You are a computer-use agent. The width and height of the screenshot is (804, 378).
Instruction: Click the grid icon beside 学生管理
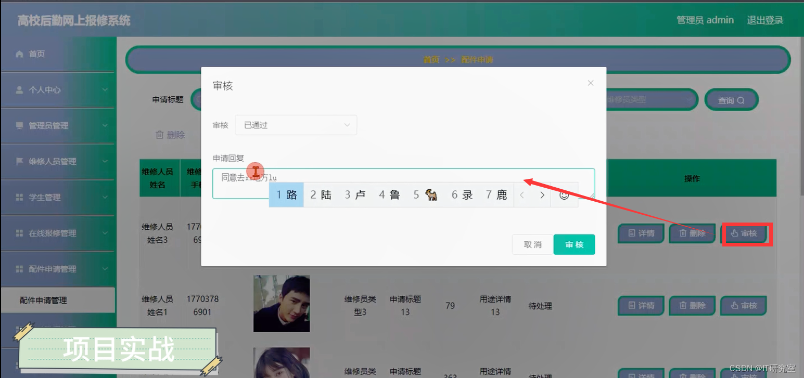pos(20,198)
